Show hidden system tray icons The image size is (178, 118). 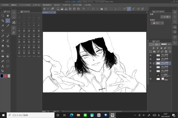(x=135, y=115)
